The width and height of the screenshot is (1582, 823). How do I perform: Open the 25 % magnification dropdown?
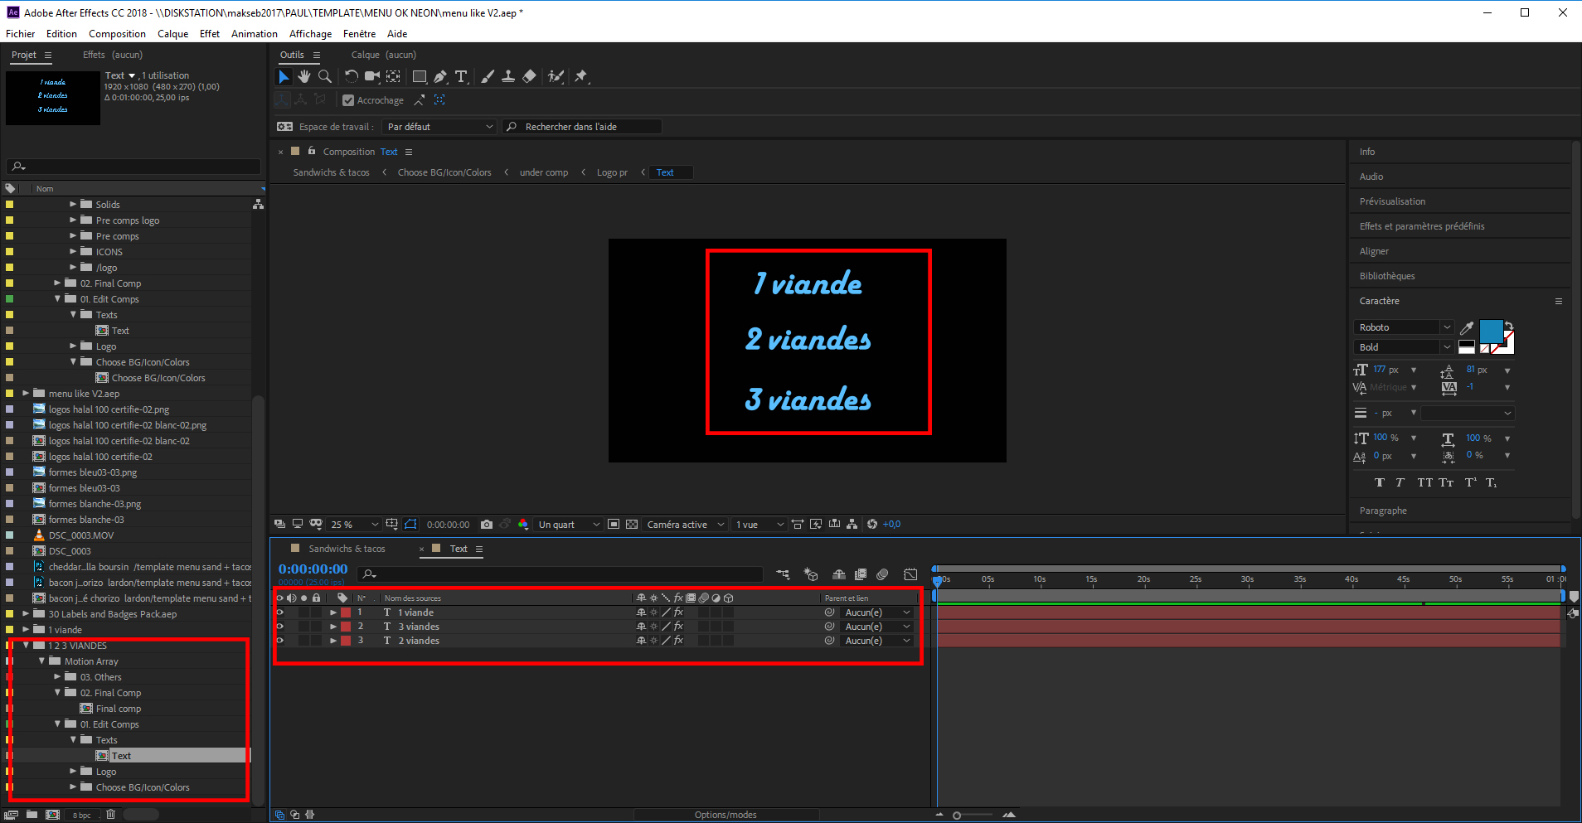[355, 525]
